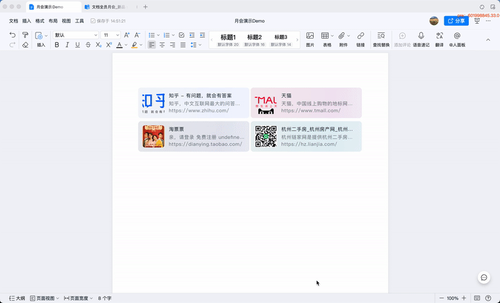Image resolution: width=500 pixels, height=303 pixels.
Task: Apply strikethrough formatting
Action: [x=88, y=45]
